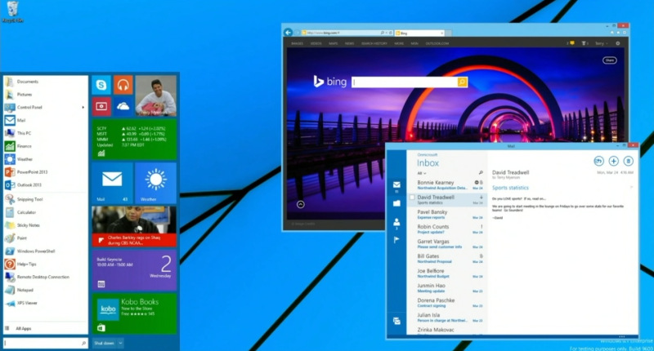Click New mail plus icon in Mail
This screenshot has width=654, height=351.
[x=613, y=161]
